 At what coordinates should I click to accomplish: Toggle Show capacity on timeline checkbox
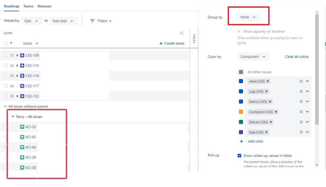click(x=239, y=31)
